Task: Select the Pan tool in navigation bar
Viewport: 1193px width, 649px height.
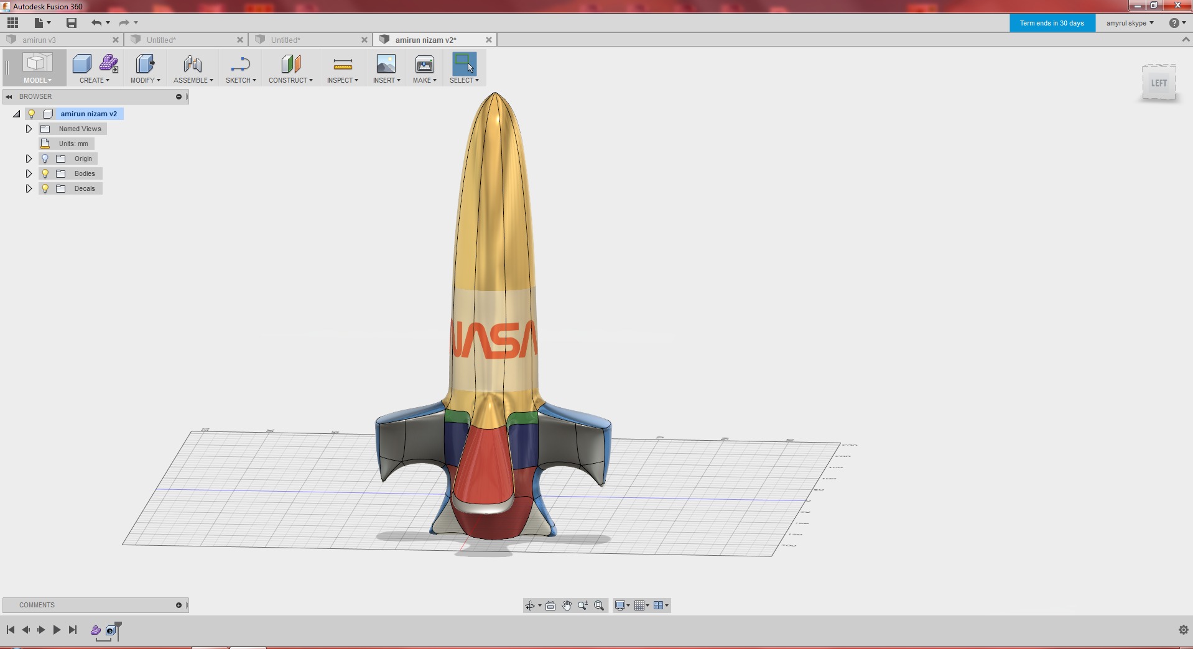Action: pyautogui.click(x=567, y=605)
